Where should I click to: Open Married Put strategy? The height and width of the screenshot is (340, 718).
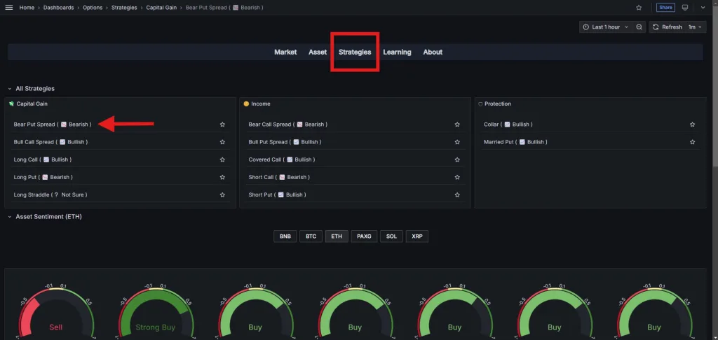(515, 142)
